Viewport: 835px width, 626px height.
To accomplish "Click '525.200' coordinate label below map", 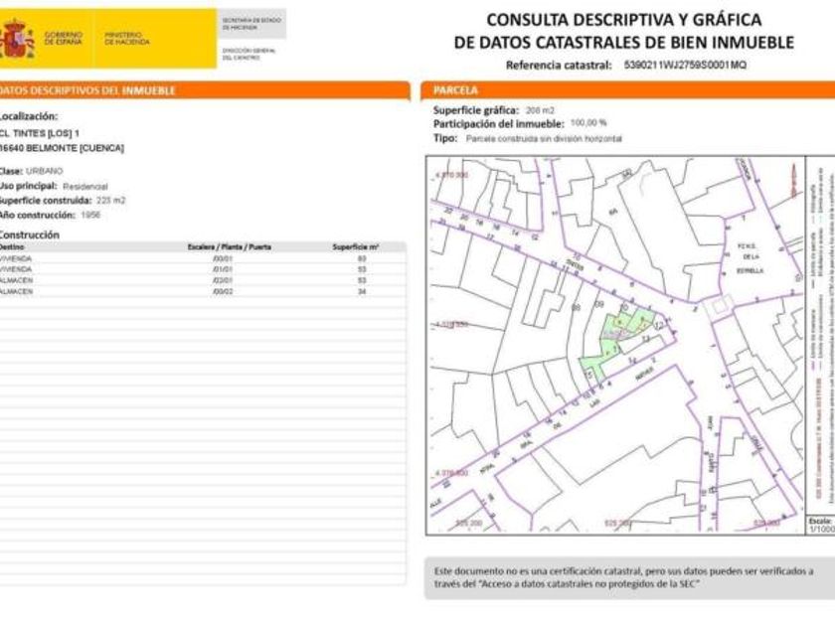I will [469, 524].
